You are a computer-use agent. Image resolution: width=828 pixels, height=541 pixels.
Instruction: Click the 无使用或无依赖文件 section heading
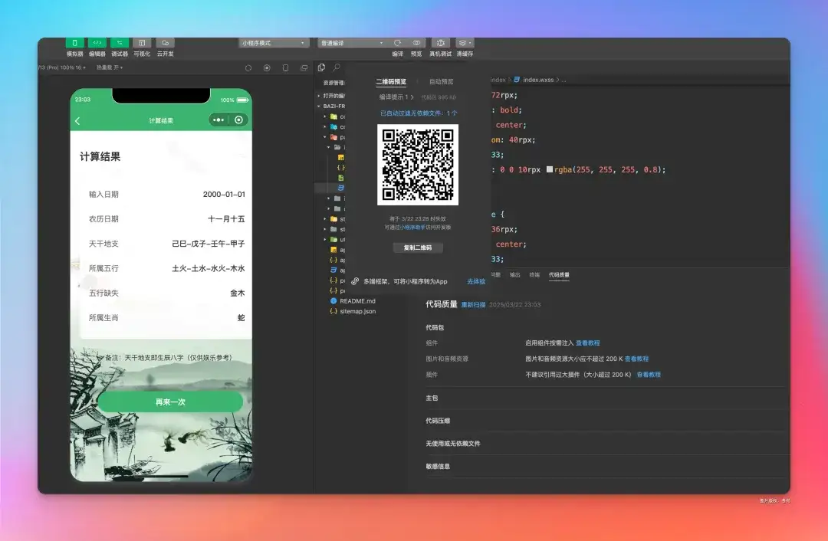[453, 444]
